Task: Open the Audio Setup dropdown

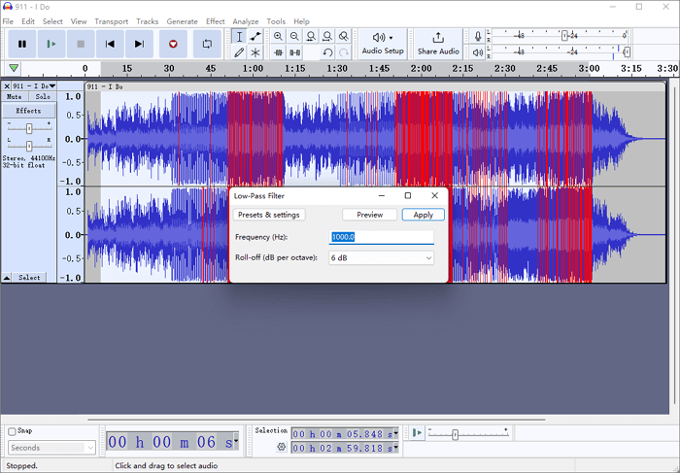Action: (x=383, y=43)
